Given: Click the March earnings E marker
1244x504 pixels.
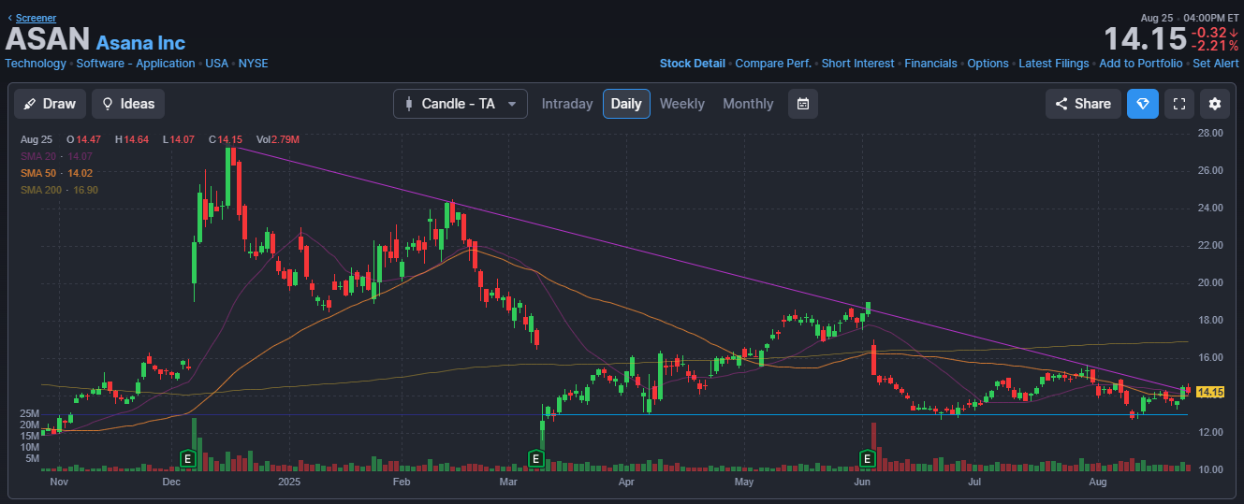Looking at the screenshot, I should pos(535,458).
